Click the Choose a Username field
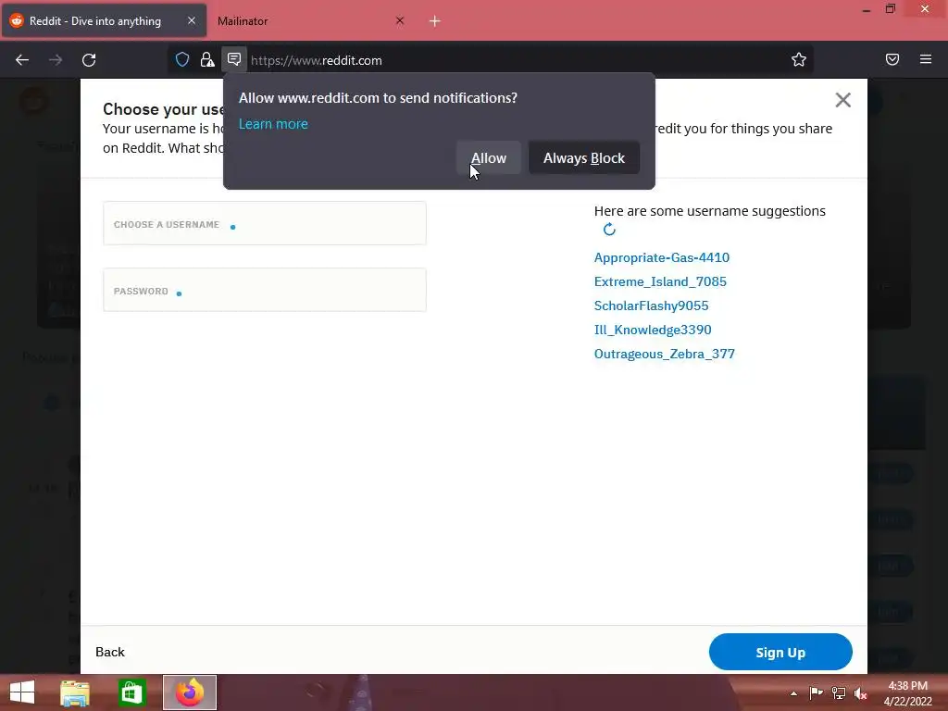 click(265, 224)
